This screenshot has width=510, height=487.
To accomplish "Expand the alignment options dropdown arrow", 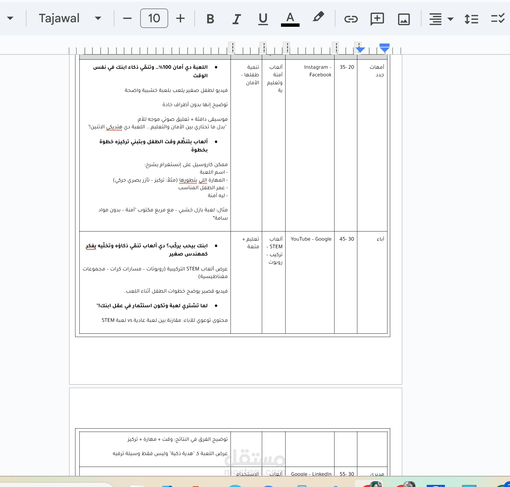I will (x=450, y=19).
